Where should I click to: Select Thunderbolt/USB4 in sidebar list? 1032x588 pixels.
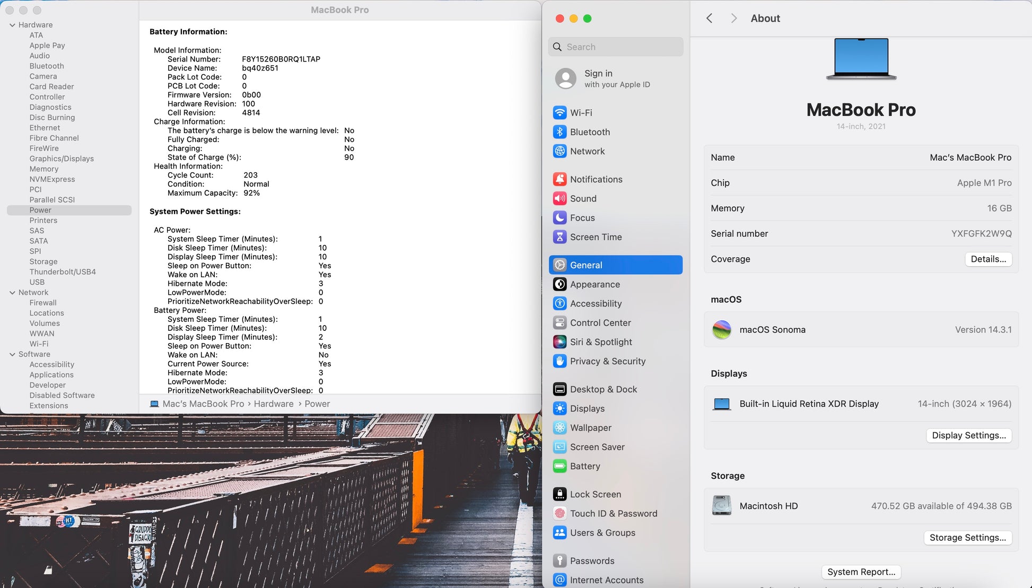63,272
